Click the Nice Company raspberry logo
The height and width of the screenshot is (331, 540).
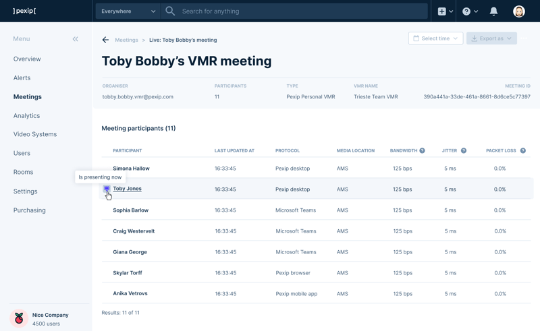click(19, 318)
